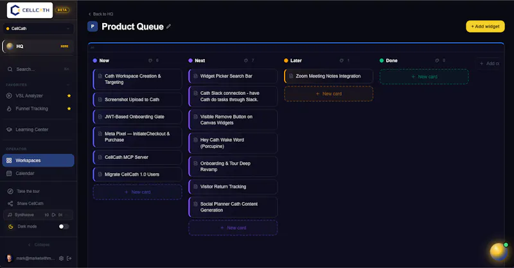Click the Take the tour compass icon
The image size is (514, 268).
click(10, 191)
